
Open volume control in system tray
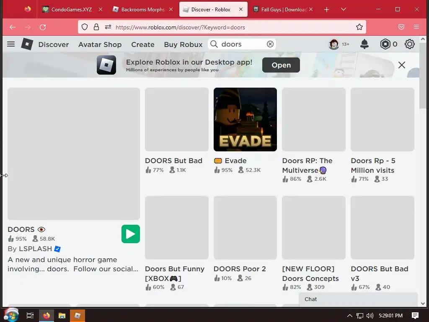pyautogui.click(x=370, y=316)
